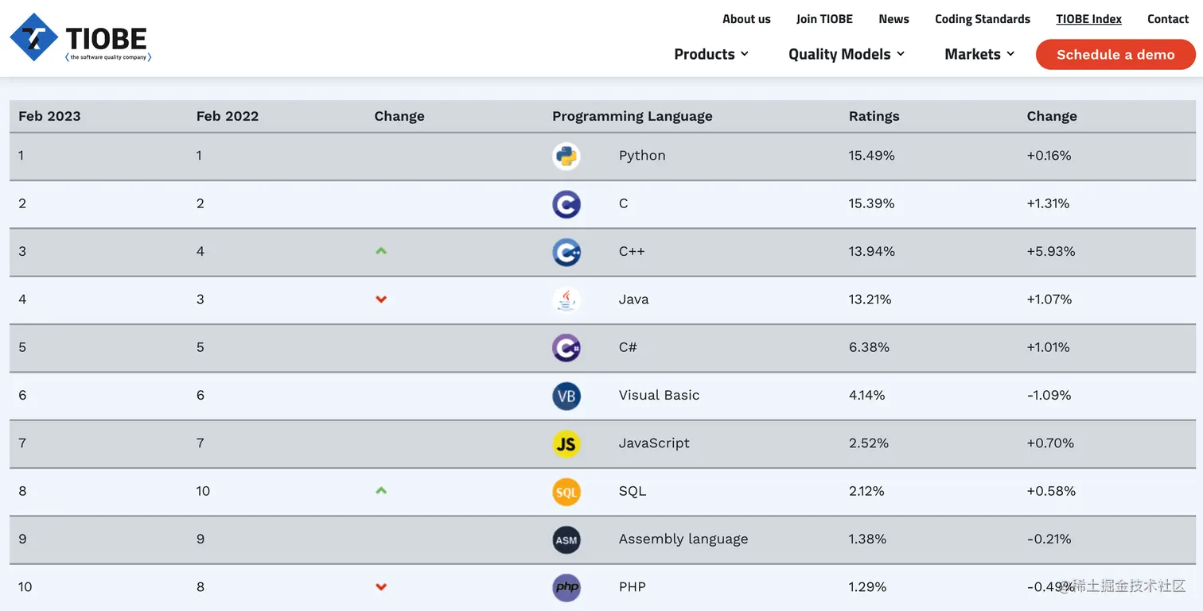Expand the Markets dropdown menu
1203x611 pixels.
pos(979,54)
